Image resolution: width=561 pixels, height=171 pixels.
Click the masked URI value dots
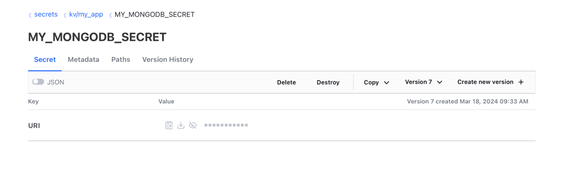(x=226, y=125)
